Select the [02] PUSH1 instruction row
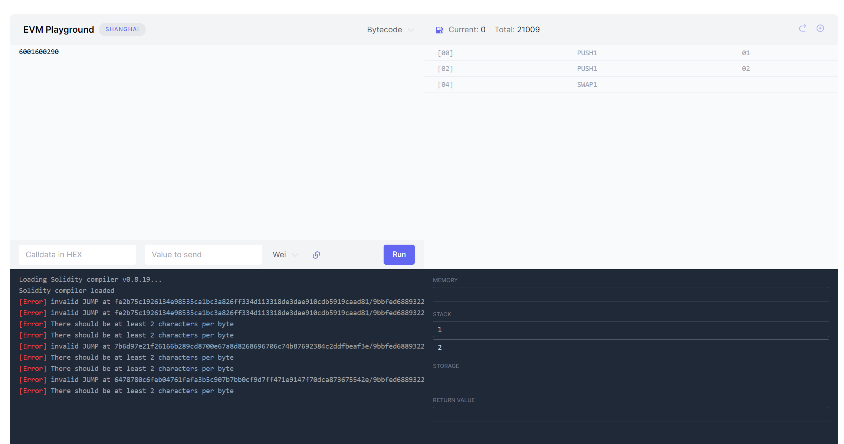Screen dimensions: 844x444 [631, 69]
